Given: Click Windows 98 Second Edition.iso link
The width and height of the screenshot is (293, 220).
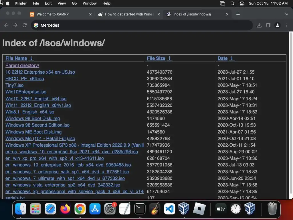Looking at the screenshot, I should pos(37,125).
